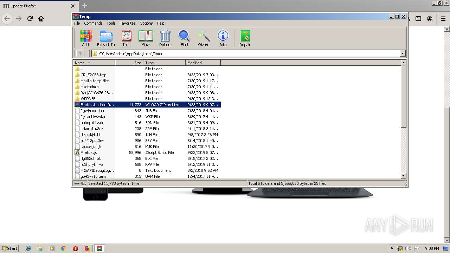Sort by the Size column header

pos(129,63)
